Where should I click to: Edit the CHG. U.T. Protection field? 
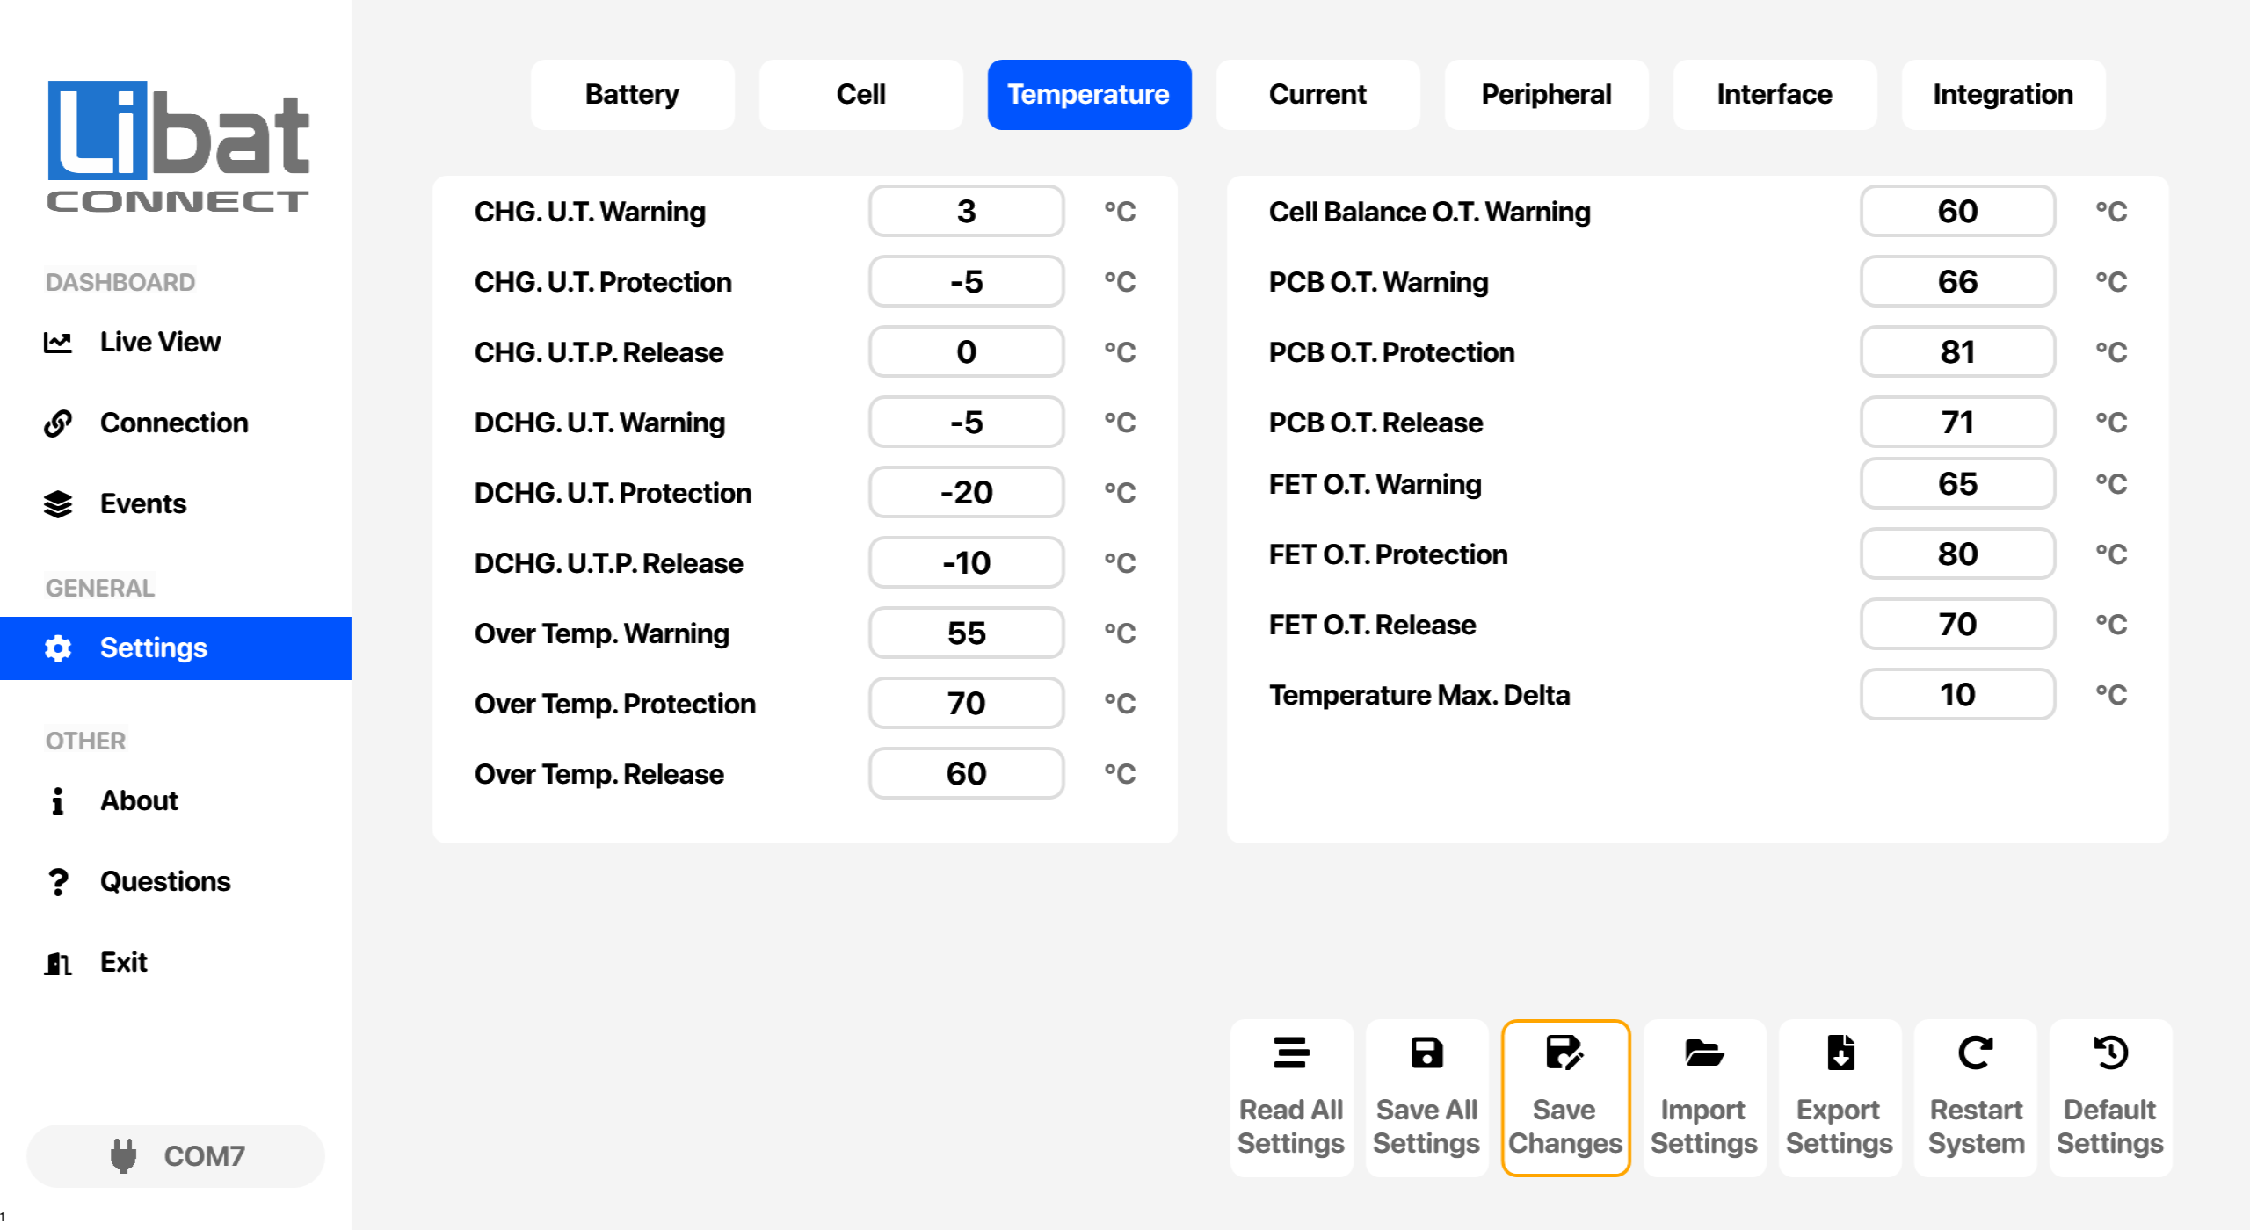pos(966,281)
